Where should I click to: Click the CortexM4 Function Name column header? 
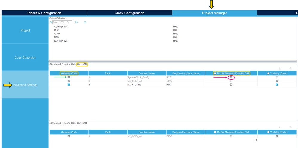tap(147, 132)
